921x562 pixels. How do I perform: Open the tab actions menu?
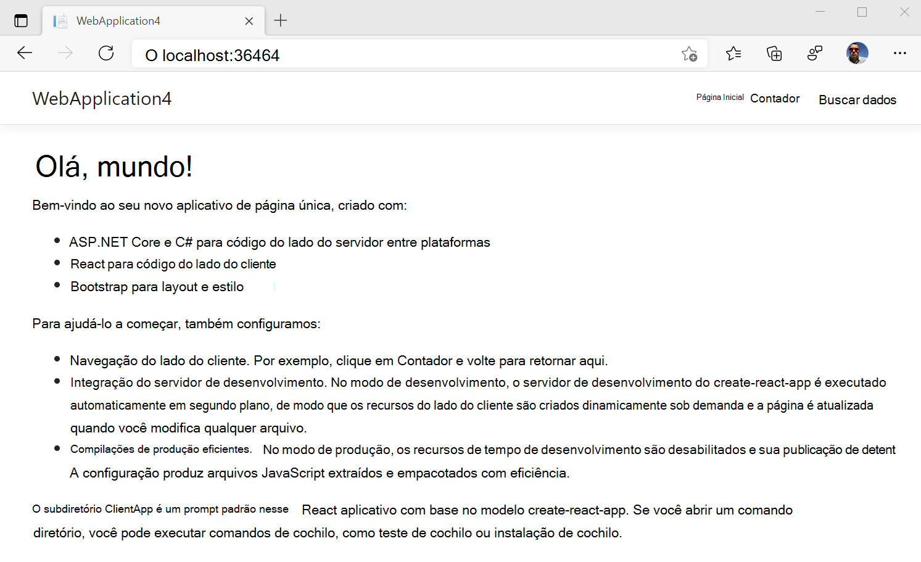tap(21, 20)
